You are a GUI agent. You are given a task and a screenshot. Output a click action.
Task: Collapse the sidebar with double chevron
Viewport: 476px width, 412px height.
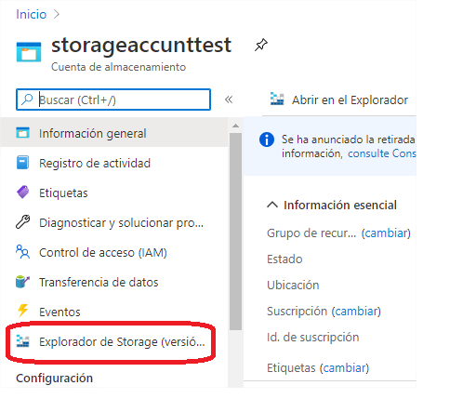click(229, 100)
